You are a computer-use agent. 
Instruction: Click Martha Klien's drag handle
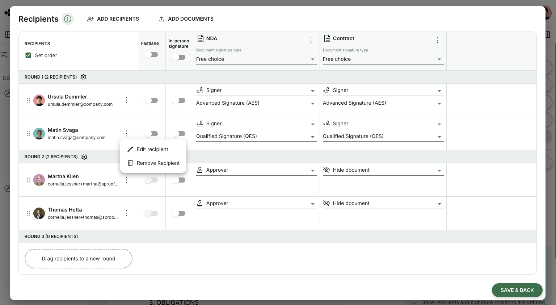pos(28,180)
